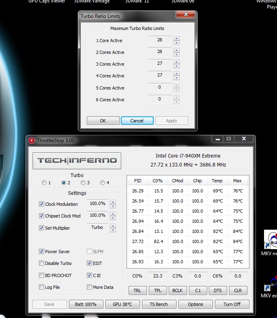This screenshot has height=318, width=277.
Task: Click the C1 button
Action: click(198, 290)
